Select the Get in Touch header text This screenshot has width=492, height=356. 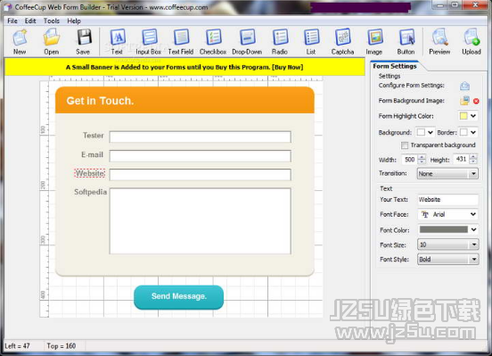100,101
